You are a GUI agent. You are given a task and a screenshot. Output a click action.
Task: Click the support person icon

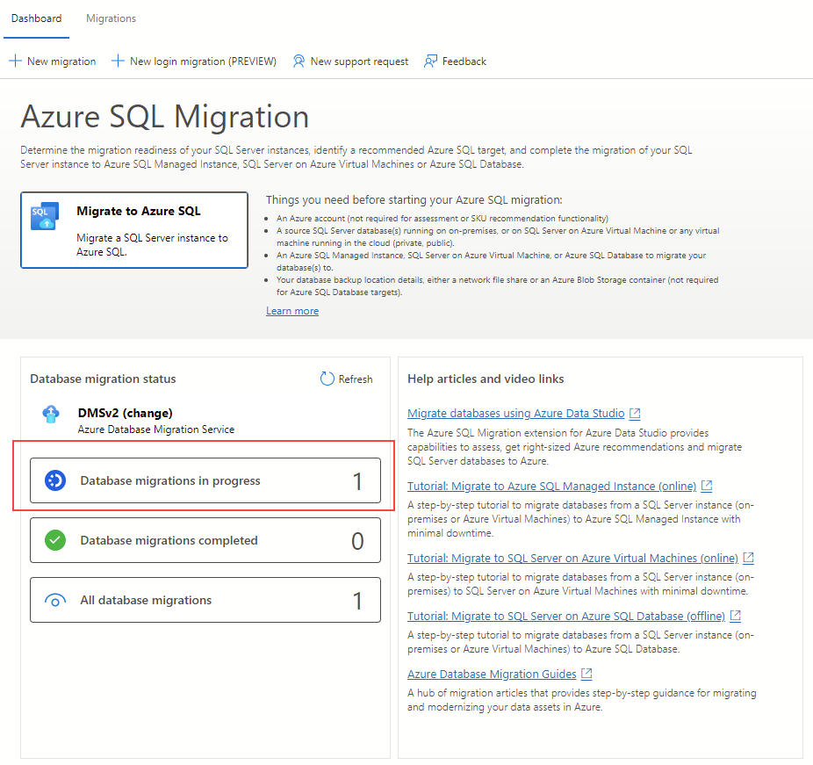(299, 61)
